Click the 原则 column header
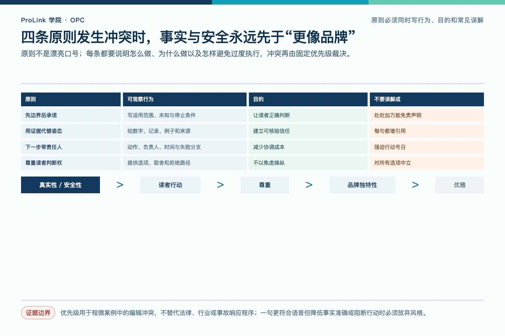The height and width of the screenshot is (336, 505). tap(71, 99)
